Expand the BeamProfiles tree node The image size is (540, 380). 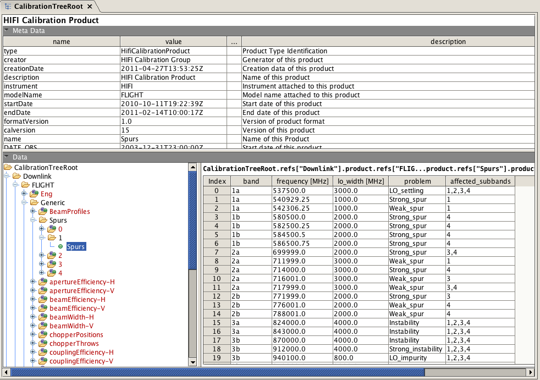click(33, 211)
